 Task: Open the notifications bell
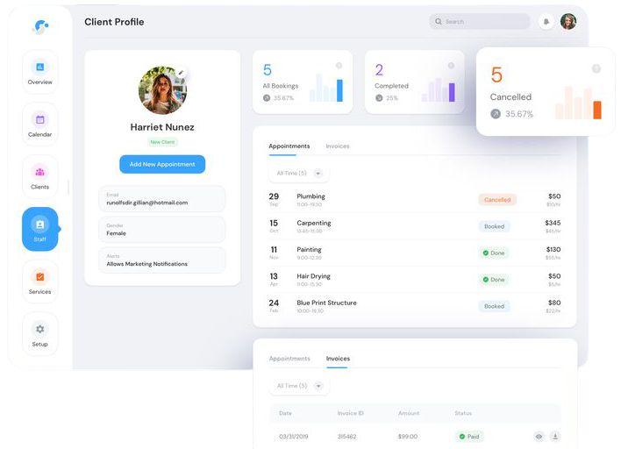coord(546,21)
